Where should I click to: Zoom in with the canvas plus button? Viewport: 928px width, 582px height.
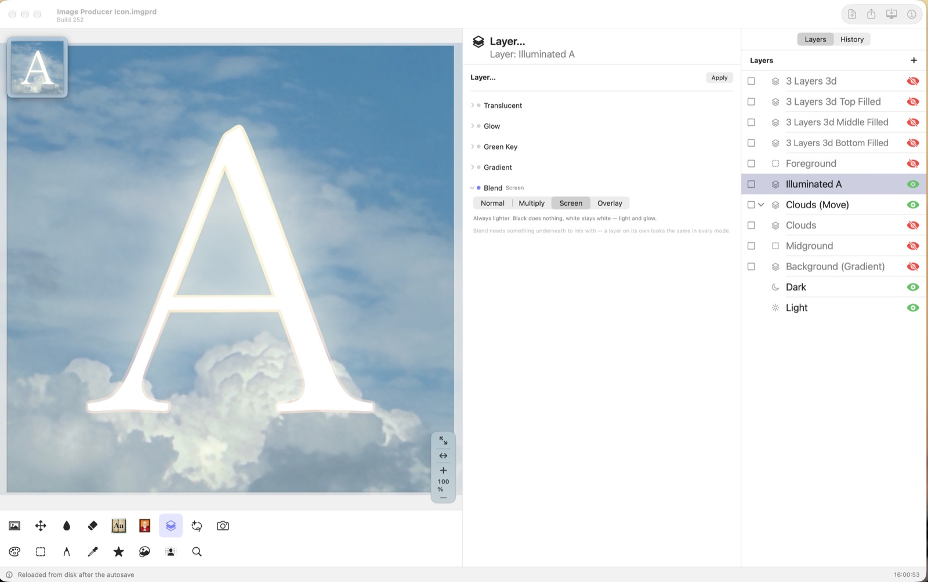443,470
